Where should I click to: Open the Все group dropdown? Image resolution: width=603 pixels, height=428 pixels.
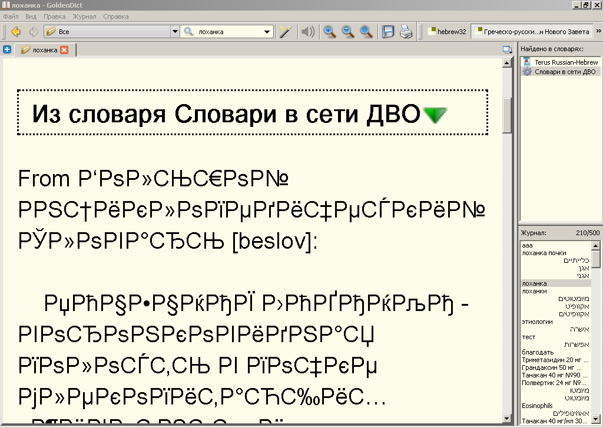click(111, 32)
